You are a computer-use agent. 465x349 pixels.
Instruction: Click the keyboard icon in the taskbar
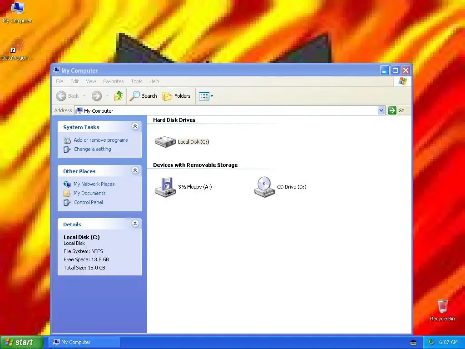[x=413, y=343]
